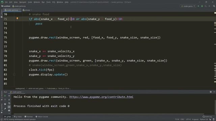Open the Refactor menu
Viewport: 216px width, 121px height.
point(37,2)
